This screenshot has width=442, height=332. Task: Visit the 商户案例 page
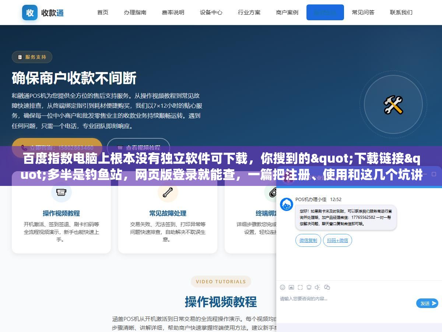tap(287, 12)
